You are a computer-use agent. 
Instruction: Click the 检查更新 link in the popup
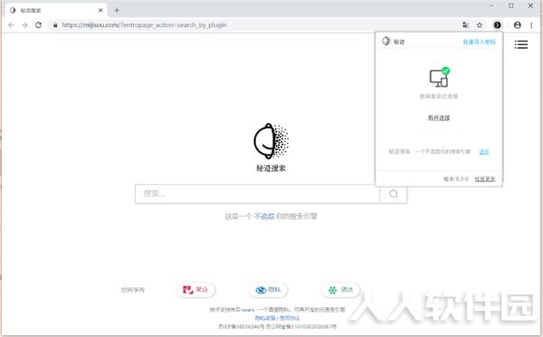485,179
